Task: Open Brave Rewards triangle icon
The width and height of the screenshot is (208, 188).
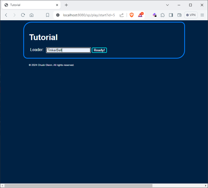Action: [x=140, y=15]
